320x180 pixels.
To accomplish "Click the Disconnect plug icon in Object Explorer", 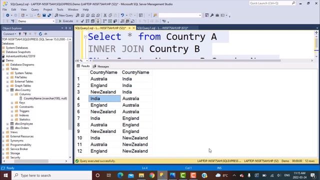I will click(x=25, y=34).
